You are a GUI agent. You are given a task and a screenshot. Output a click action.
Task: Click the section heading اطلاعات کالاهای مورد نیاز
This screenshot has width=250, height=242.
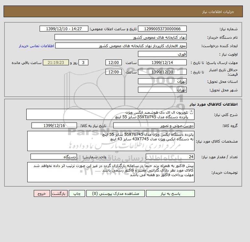(214, 104)
